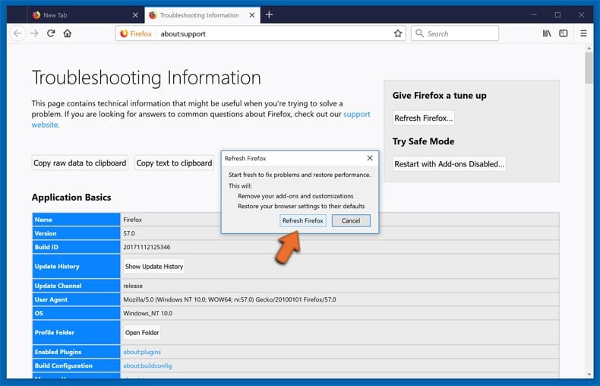Minimize the Firefox window
The image size is (600, 386).
534,15
